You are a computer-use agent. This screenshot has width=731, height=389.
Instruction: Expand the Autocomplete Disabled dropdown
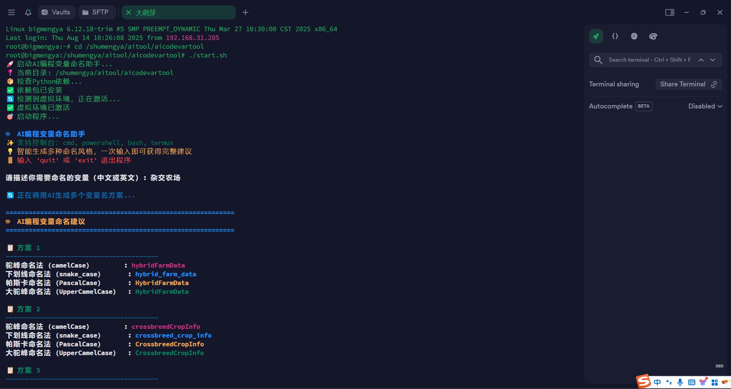705,106
